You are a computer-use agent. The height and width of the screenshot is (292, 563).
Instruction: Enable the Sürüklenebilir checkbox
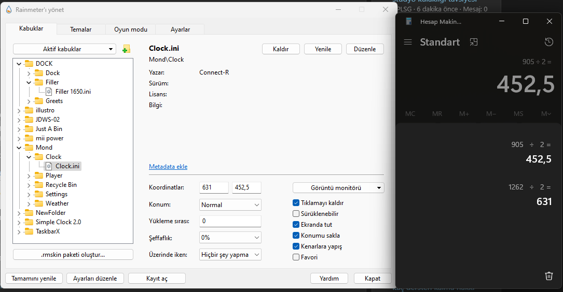[x=296, y=214]
